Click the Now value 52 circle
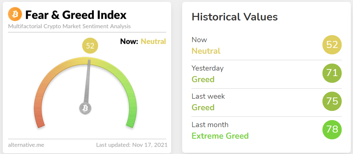The image size is (353, 154). click(332, 45)
